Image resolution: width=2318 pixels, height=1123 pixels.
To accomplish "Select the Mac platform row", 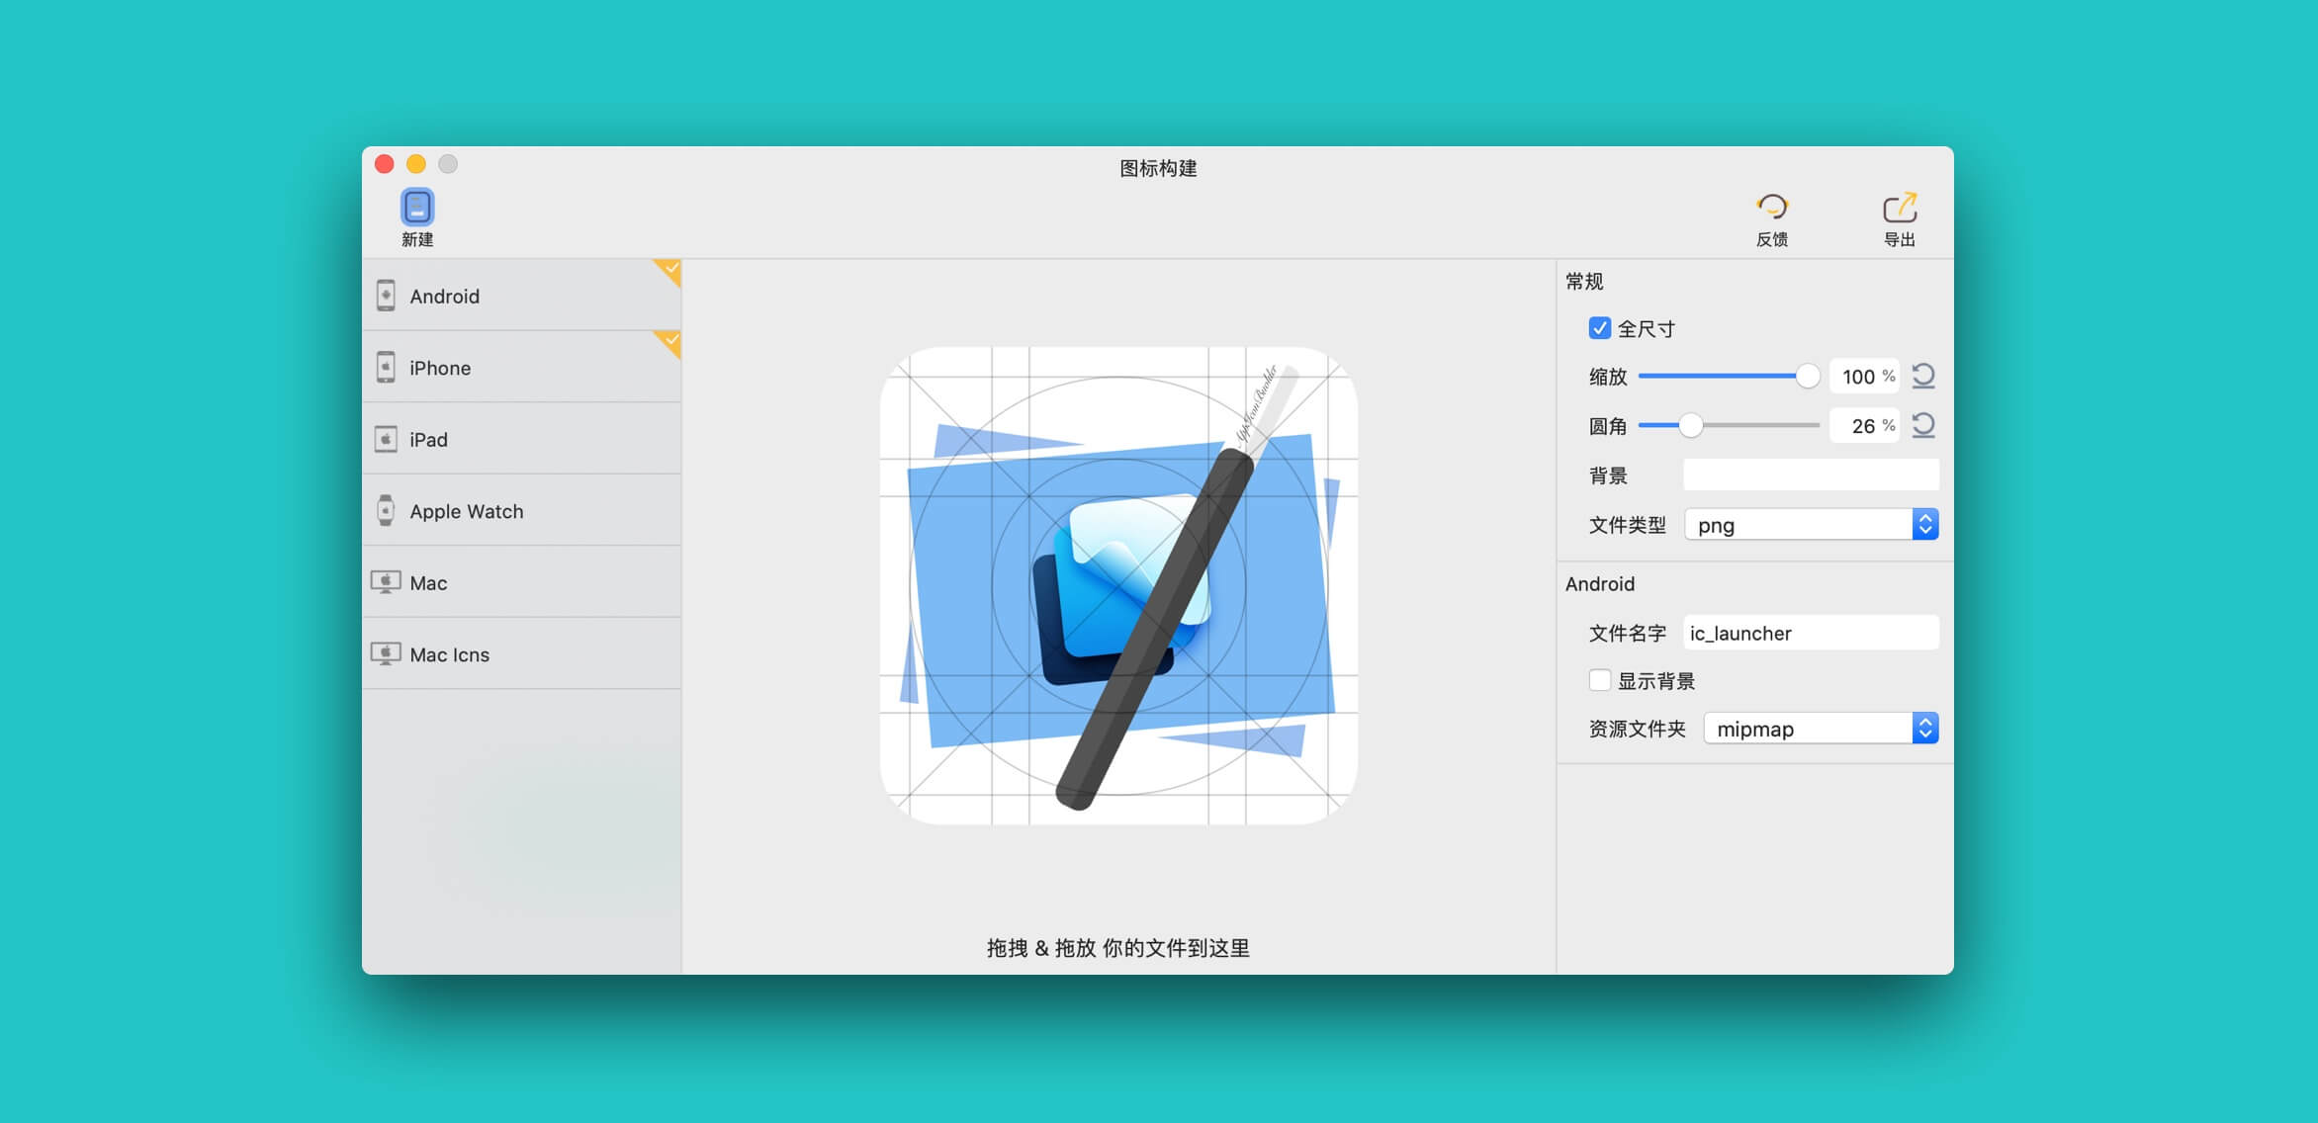I will 521,582.
